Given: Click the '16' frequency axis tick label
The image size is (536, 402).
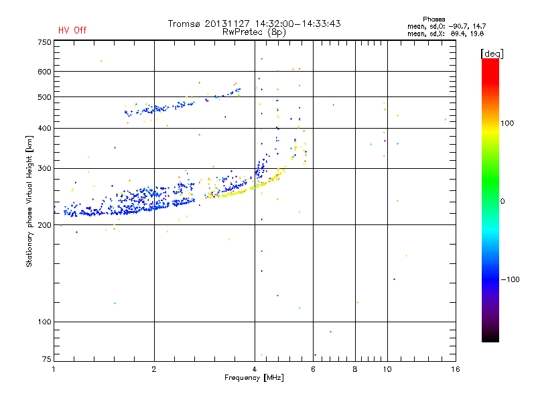Looking at the screenshot, I should (x=456, y=369).
